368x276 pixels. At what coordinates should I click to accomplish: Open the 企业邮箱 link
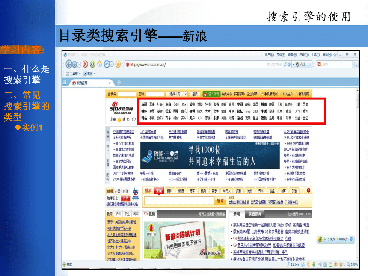click(x=252, y=94)
